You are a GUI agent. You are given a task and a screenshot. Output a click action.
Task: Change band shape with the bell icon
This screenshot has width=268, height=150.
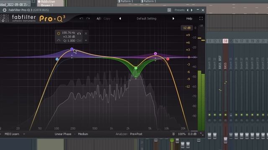(x=59, y=40)
